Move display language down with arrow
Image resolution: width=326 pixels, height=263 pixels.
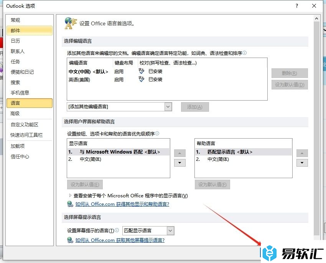(x=180, y=163)
